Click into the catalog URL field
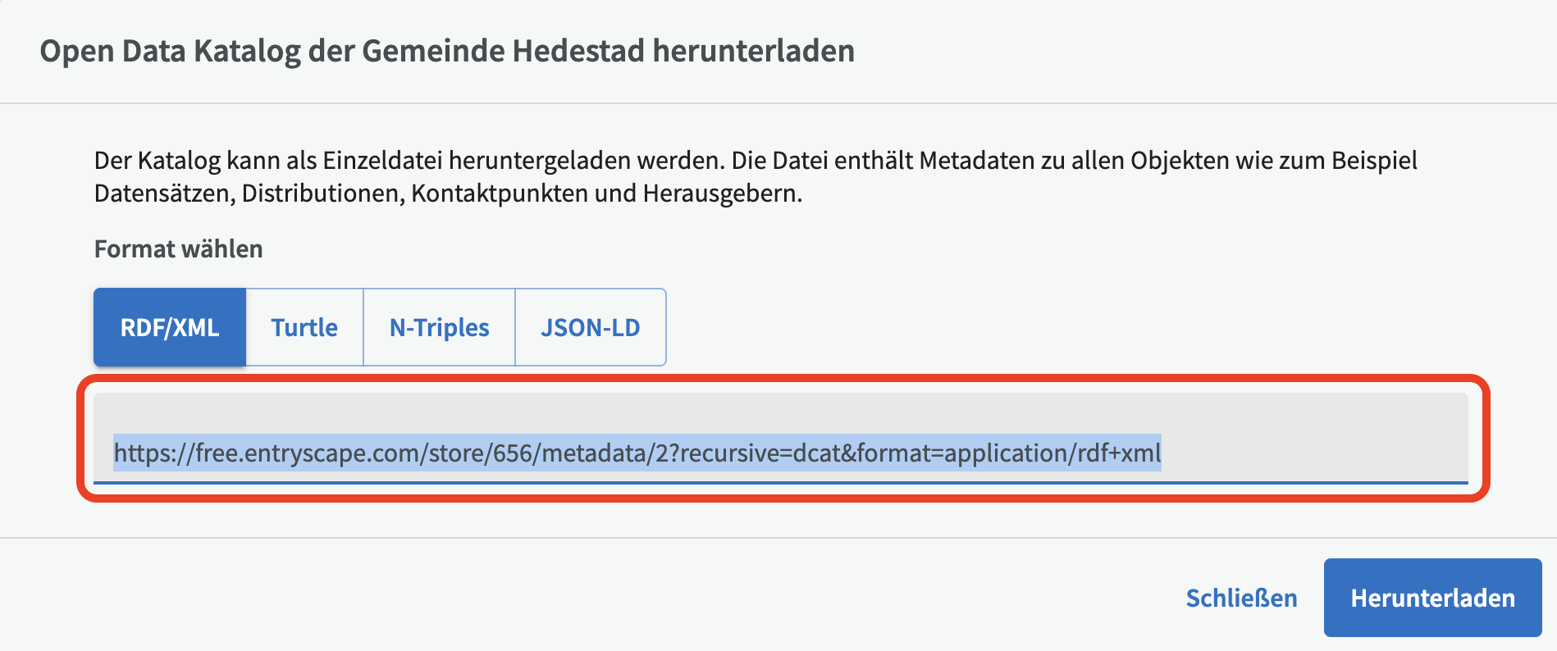 780,438
